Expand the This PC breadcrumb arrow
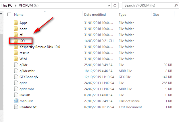 pyautogui.click(x=16, y=5)
